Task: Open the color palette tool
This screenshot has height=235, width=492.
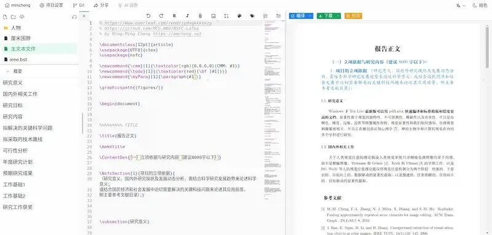Action: coord(239,16)
